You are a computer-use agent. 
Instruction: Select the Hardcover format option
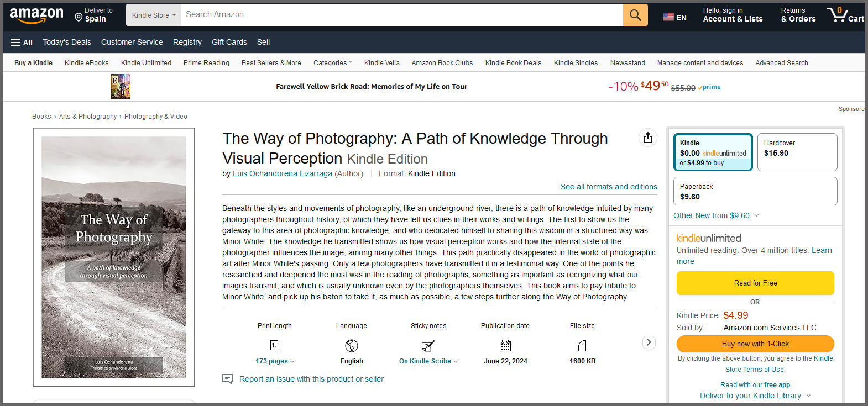pos(797,152)
